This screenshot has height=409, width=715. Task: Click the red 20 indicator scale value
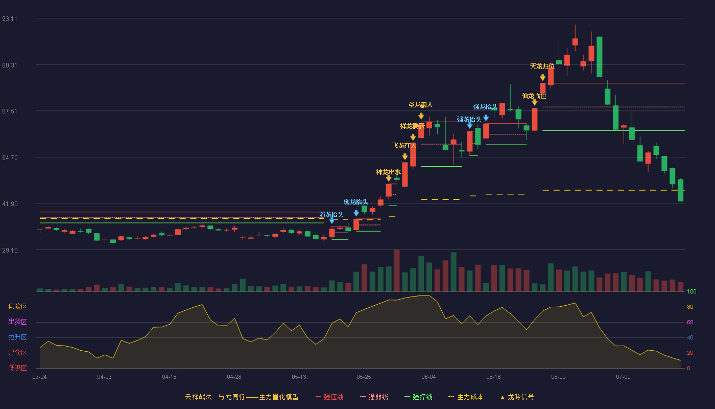pos(690,353)
